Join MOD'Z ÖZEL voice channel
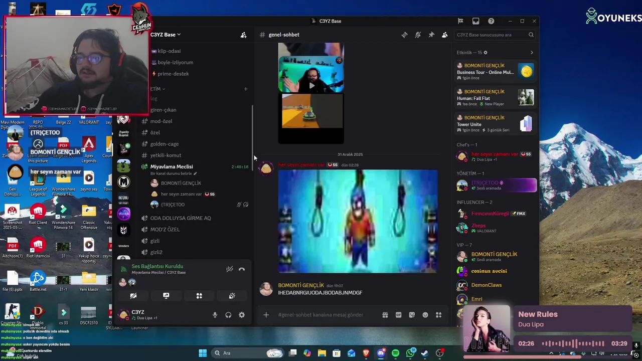This screenshot has height=361, width=642. (165, 230)
